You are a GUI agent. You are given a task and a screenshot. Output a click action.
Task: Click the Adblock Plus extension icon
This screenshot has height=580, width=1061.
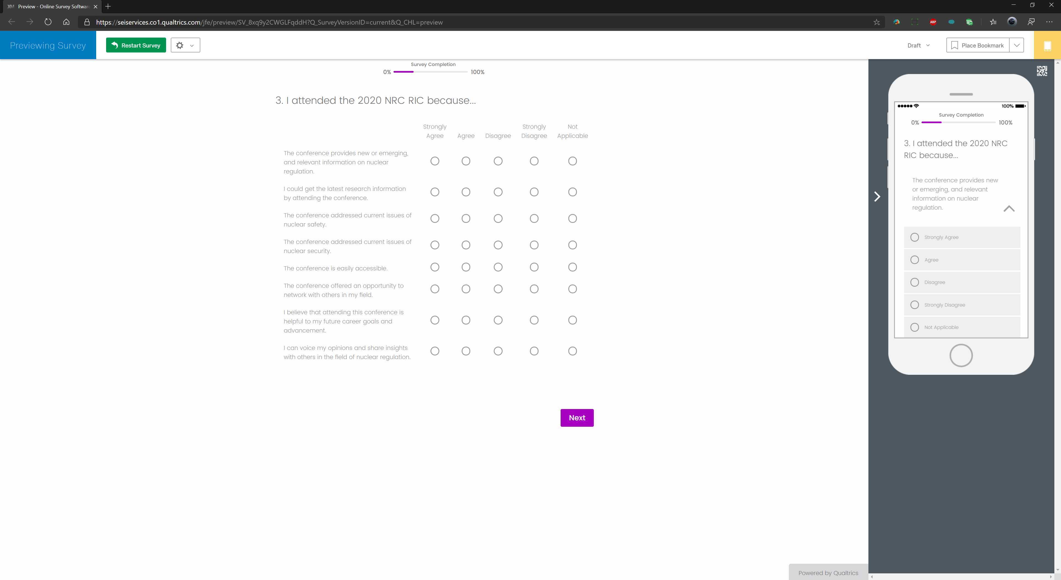tap(933, 22)
